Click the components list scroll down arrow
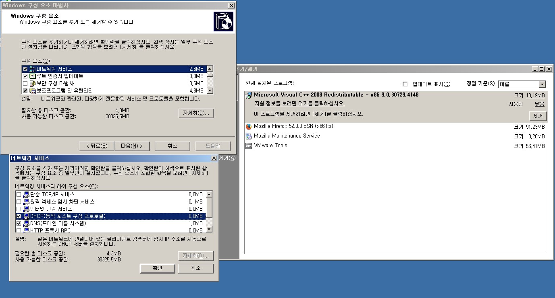The height and width of the screenshot is (298, 555). tap(210, 91)
